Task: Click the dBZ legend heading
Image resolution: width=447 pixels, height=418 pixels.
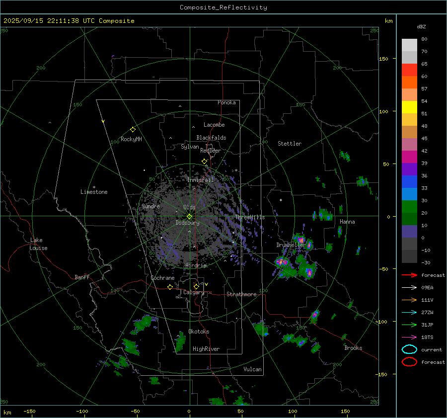Action: [421, 26]
